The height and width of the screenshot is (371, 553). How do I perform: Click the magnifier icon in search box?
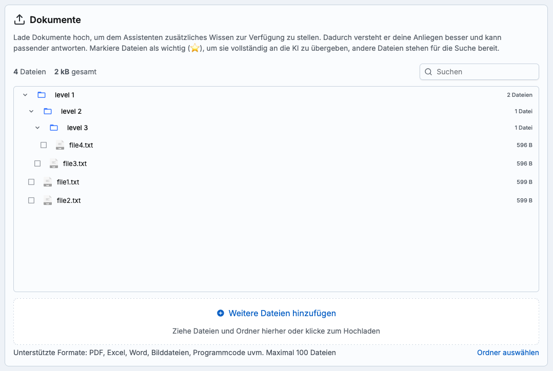pyautogui.click(x=428, y=72)
